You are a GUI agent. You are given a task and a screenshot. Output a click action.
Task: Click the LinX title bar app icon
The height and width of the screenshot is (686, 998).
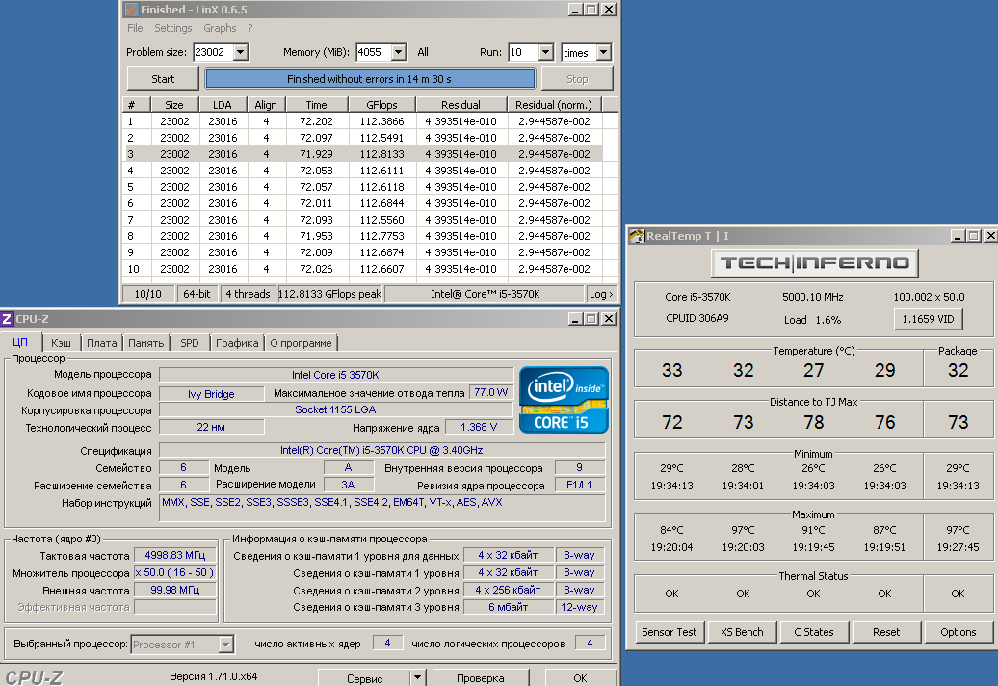point(132,9)
